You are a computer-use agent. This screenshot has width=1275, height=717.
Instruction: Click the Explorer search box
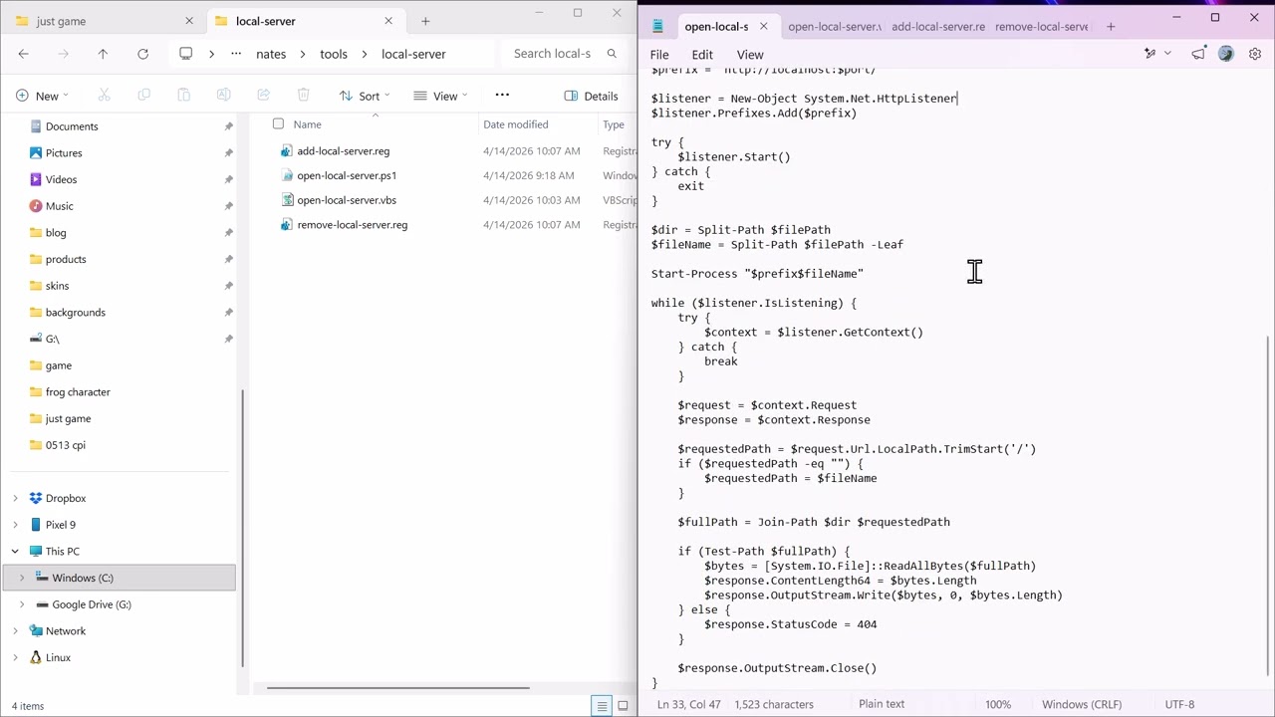(563, 54)
